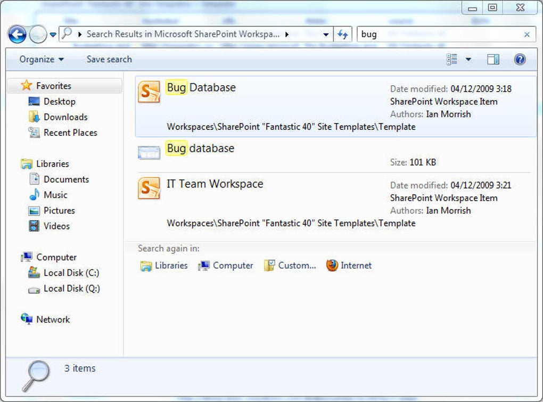This screenshot has height=402, width=543.
Task: Click the address bar Search Results path
Action: (183, 34)
